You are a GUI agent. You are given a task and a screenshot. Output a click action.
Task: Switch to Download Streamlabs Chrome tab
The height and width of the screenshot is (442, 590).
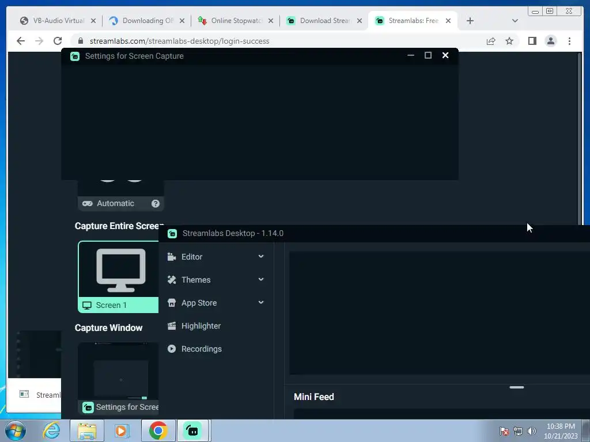(x=325, y=21)
